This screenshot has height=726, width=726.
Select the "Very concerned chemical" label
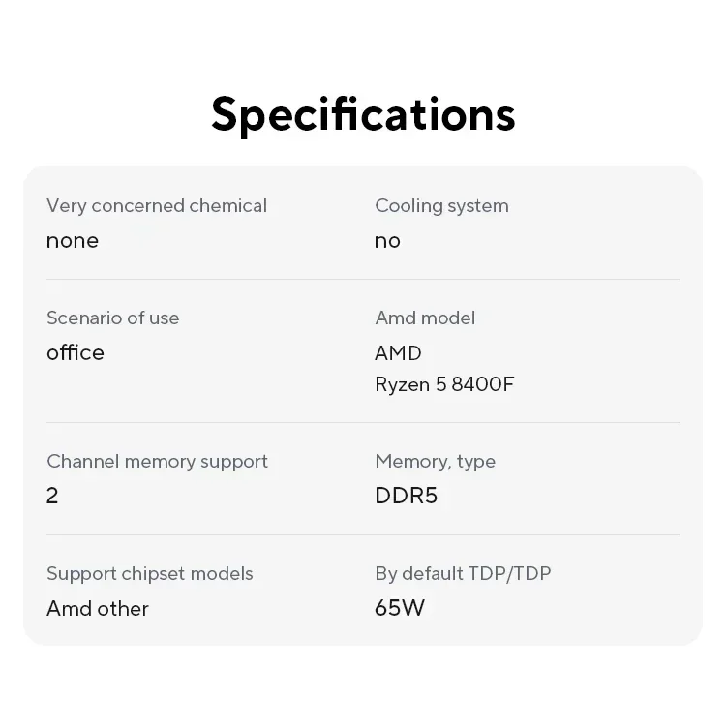[157, 205]
